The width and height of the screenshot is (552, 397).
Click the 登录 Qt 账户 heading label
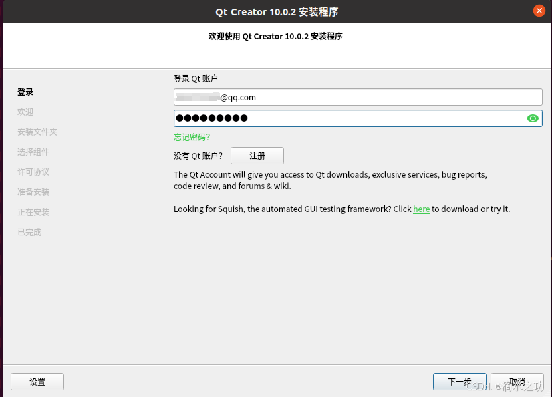pyautogui.click(x=196, y=78)
